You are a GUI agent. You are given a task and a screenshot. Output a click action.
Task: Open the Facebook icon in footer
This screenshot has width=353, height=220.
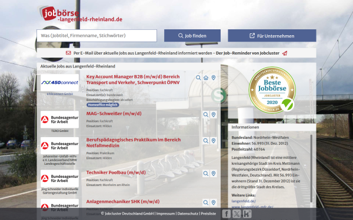[x=227, y=214]
